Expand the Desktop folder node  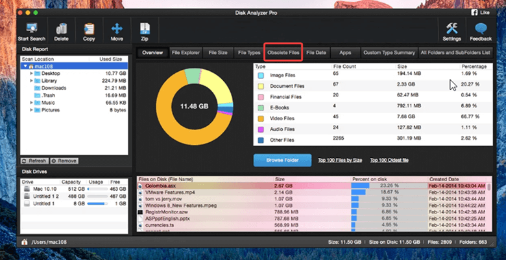point(31,73)
